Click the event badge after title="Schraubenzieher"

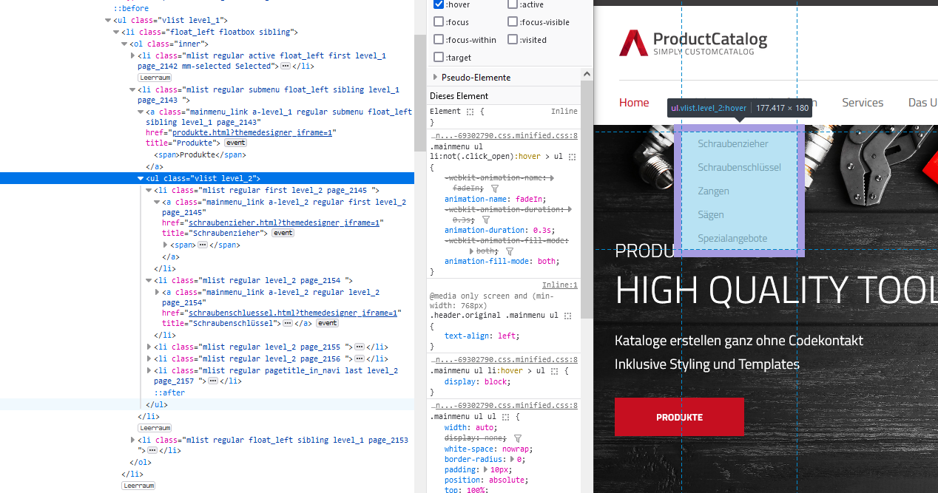click(x=283, y=233)
